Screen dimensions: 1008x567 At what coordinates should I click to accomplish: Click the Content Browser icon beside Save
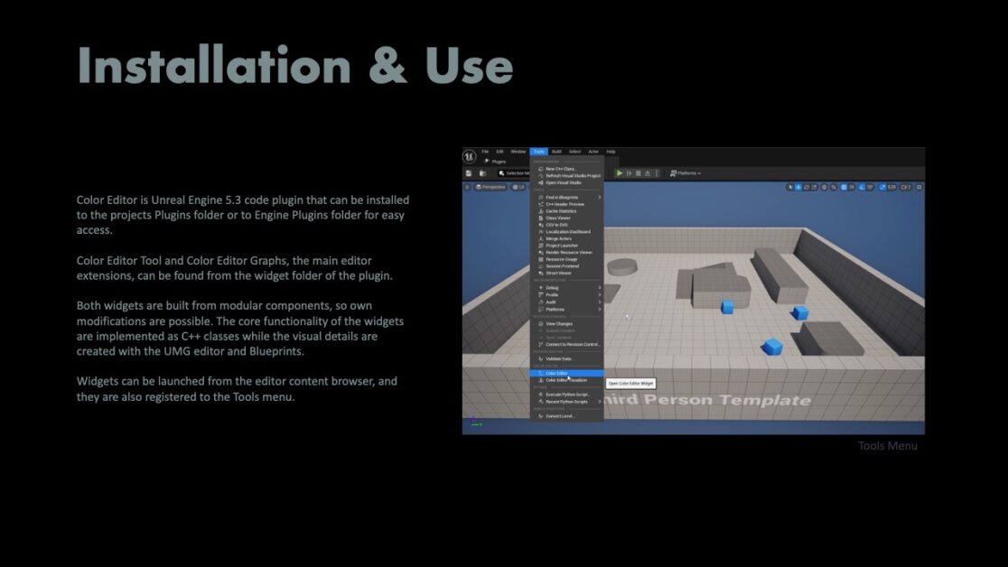click(482, 173)
